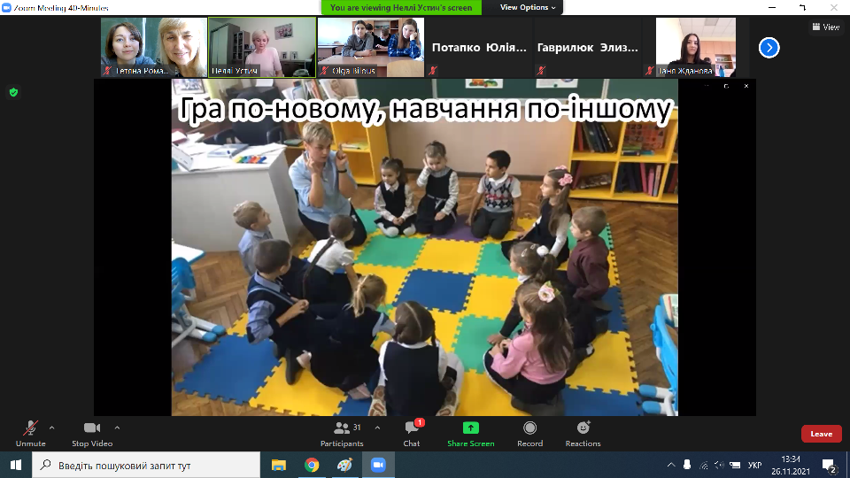This screenshot has height=478, width=850.
Task: Open the battery tray icon
Action: (x=735, y=465)
